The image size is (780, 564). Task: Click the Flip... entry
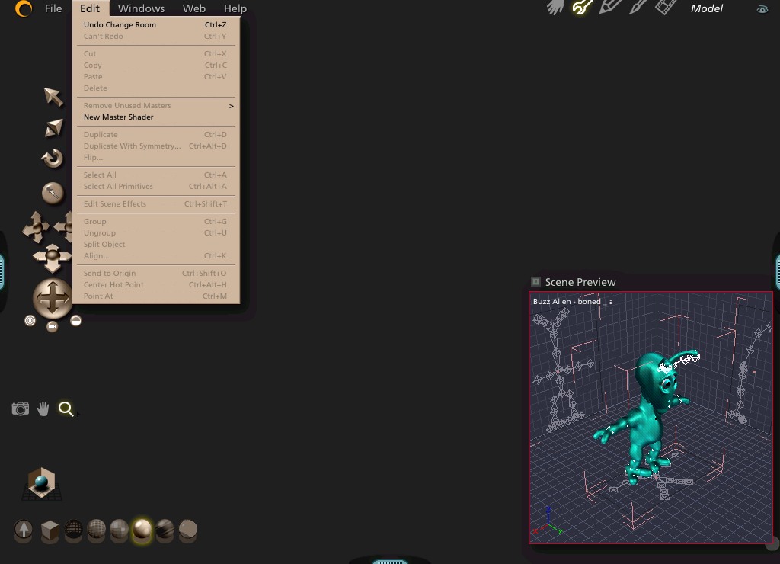click(x=155, y=157)
